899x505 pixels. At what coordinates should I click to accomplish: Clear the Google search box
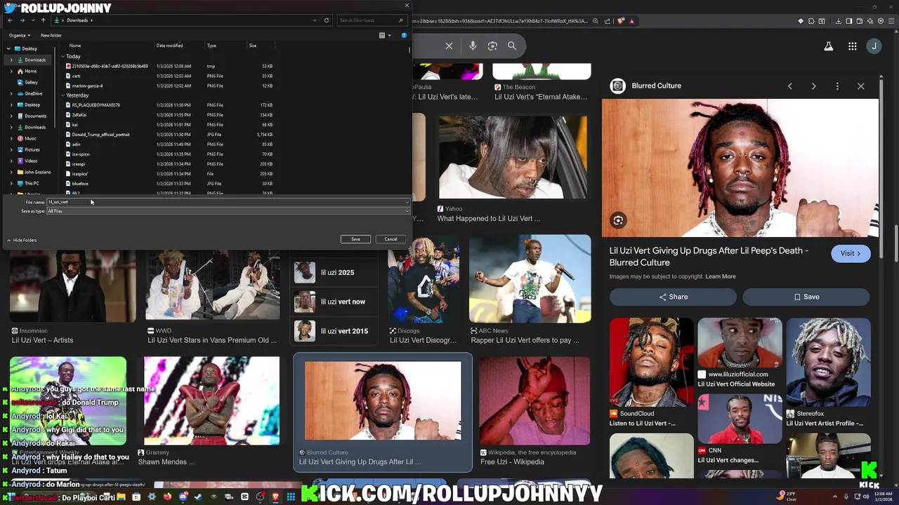(449, 46)
